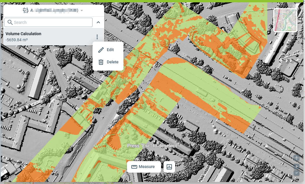Click the pencil icon next to Edit
The width and height of the screenshot is (305, 184).
[101, 50]
